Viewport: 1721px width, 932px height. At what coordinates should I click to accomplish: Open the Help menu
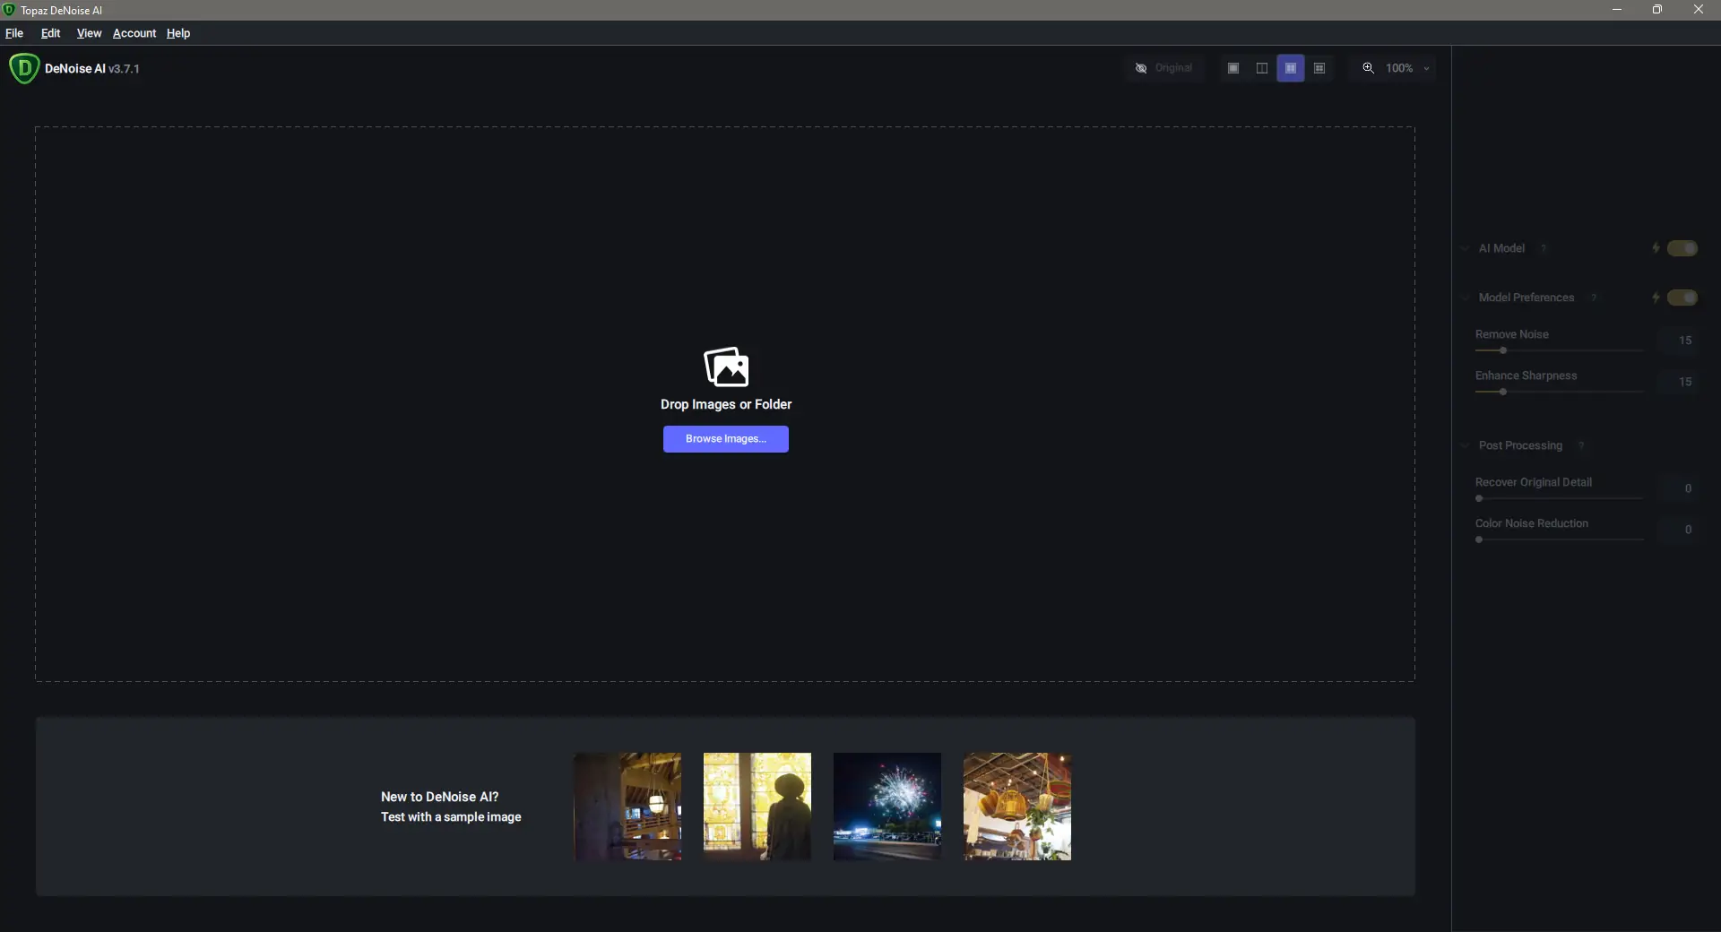pos(178,33)
